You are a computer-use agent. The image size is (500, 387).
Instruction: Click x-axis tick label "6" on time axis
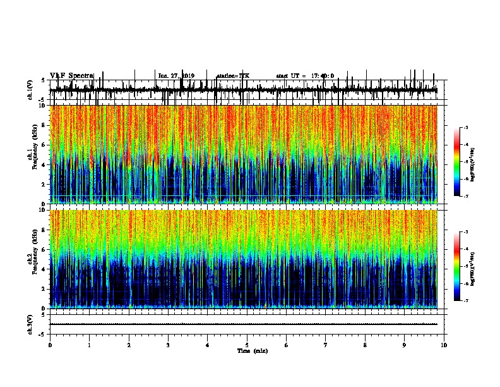click(287, 345)
